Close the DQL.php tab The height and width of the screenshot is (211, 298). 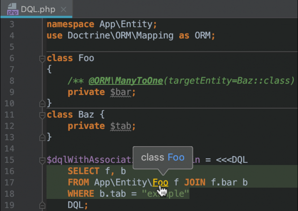(x=64, y=9)
